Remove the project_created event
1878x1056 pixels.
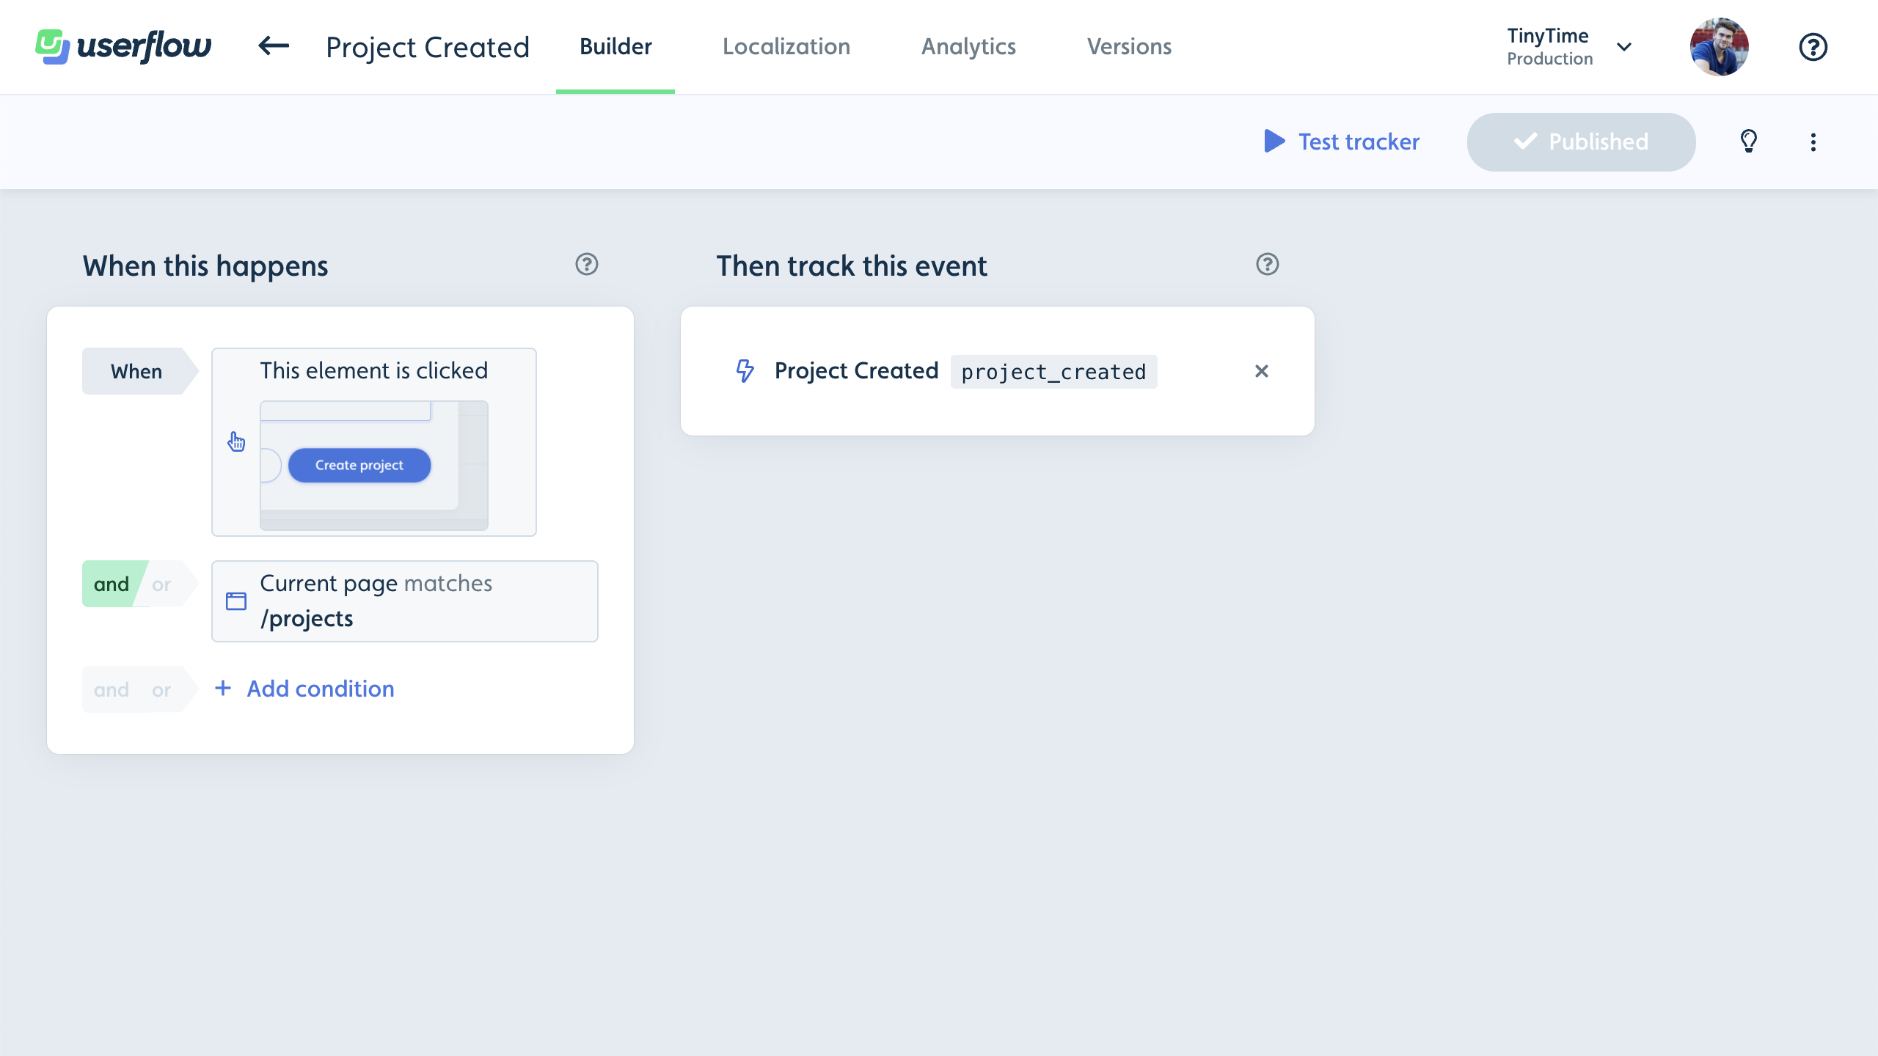(1262, 371)
